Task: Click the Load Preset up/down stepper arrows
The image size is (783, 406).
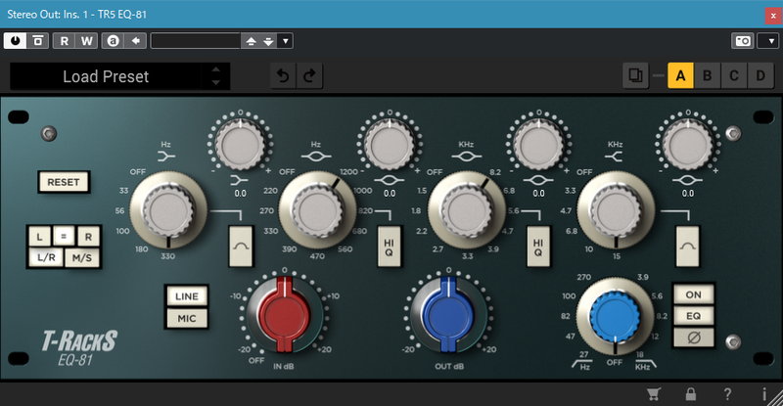Action: [215, 76]
